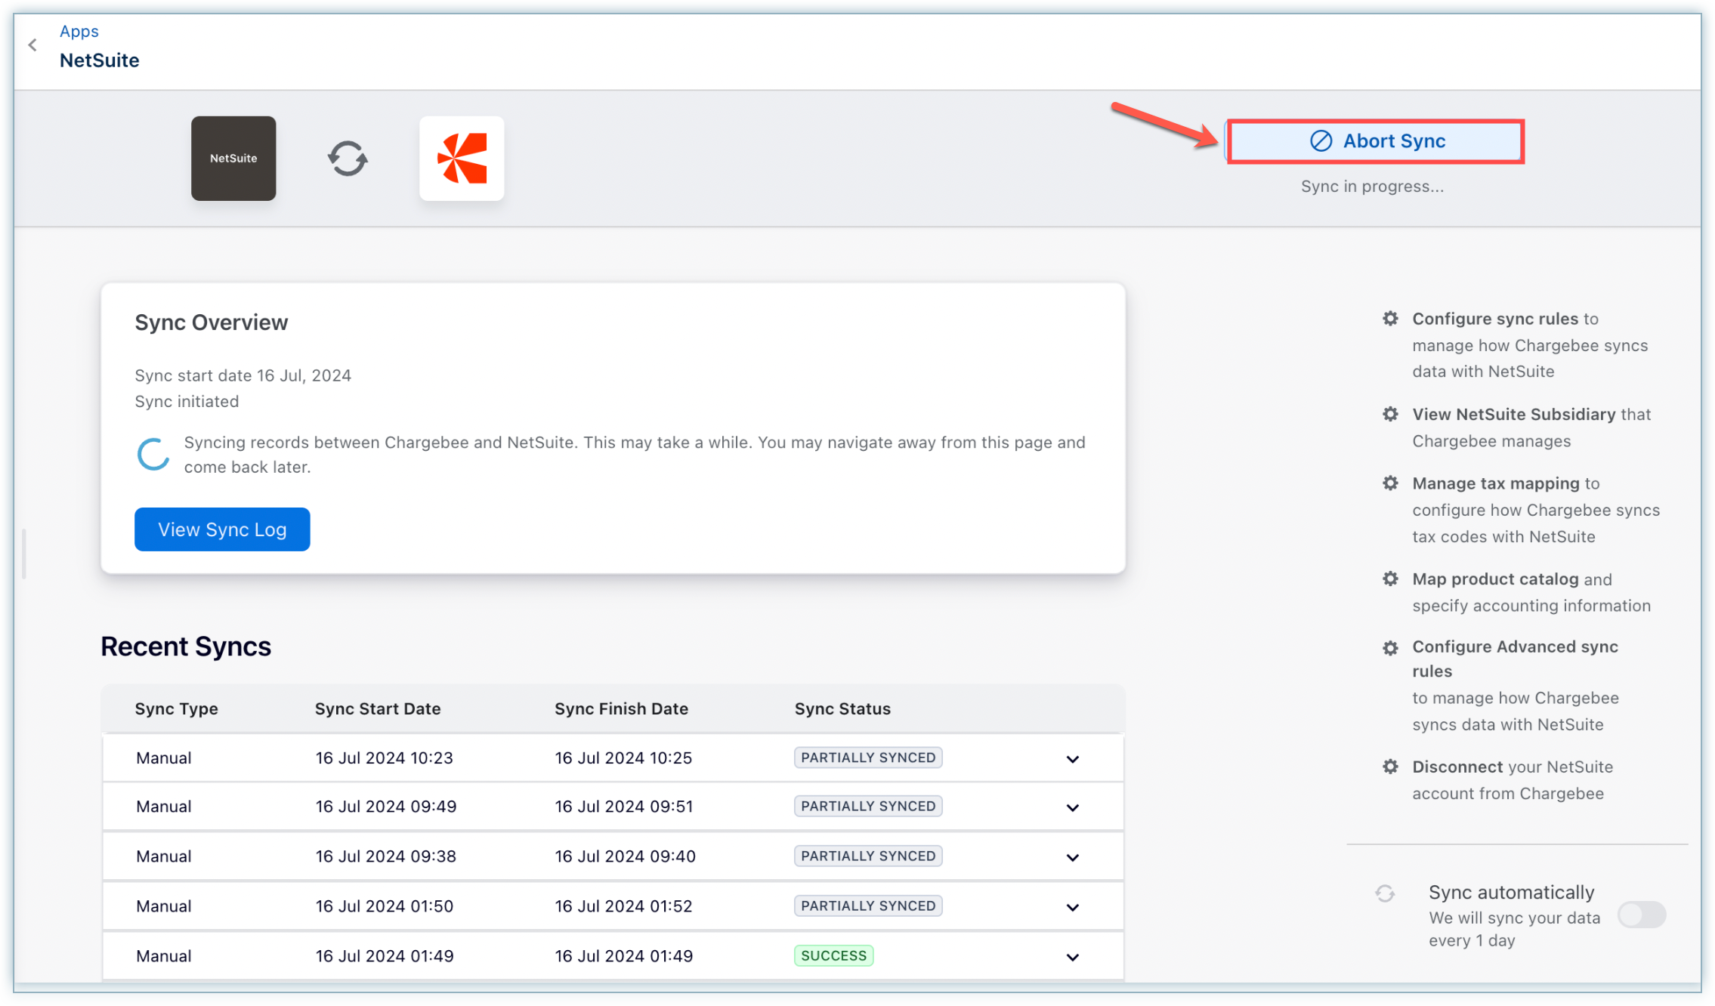Expand the SUCCESS sync row chevron
The width and height of the screenshot is (1715, 1006).
tap(1072, 957)
